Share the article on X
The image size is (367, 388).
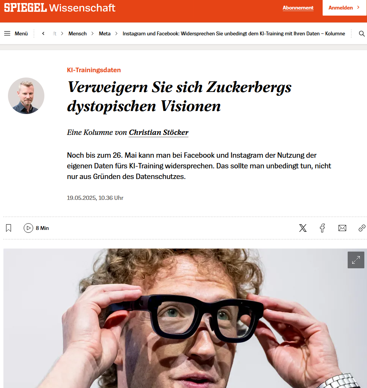pos(303,228)
